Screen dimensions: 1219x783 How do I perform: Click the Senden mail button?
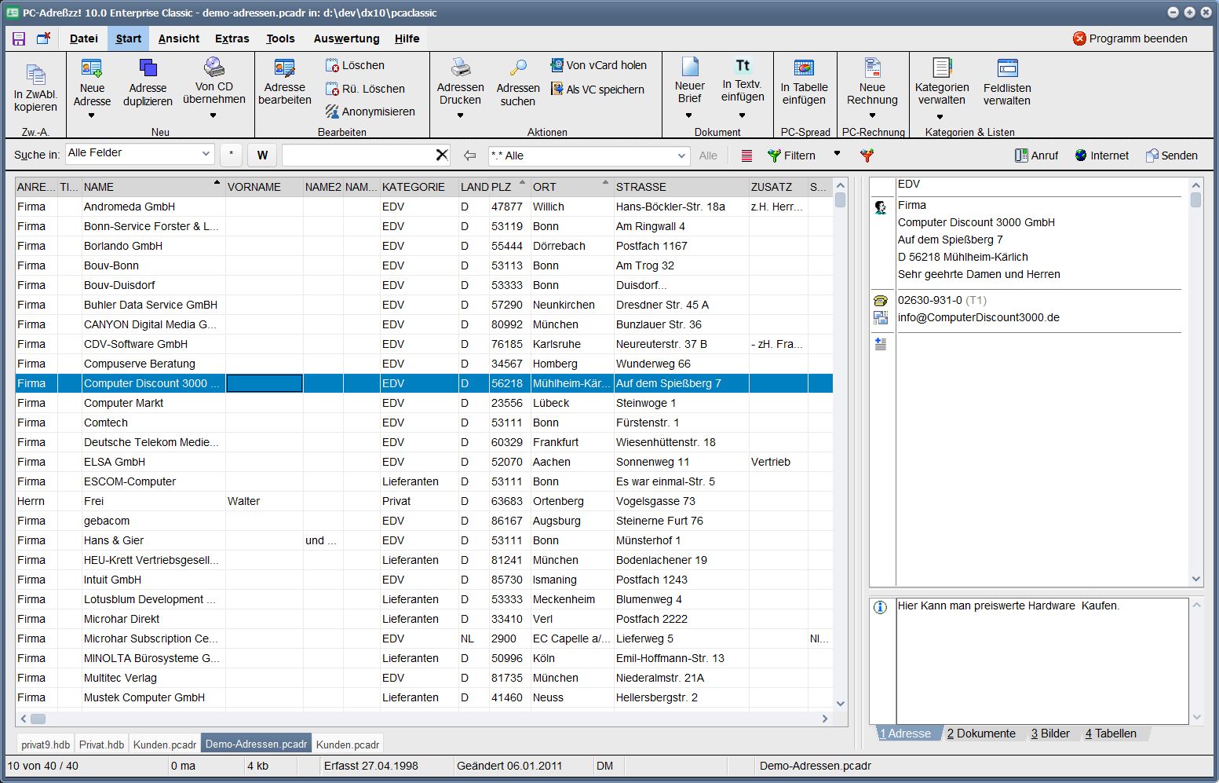click(x=1171, y=156)
